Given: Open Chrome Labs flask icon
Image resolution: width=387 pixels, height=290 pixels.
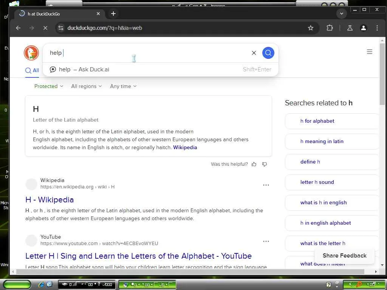Looking at the screenshot, I should [x=350, y=28].
